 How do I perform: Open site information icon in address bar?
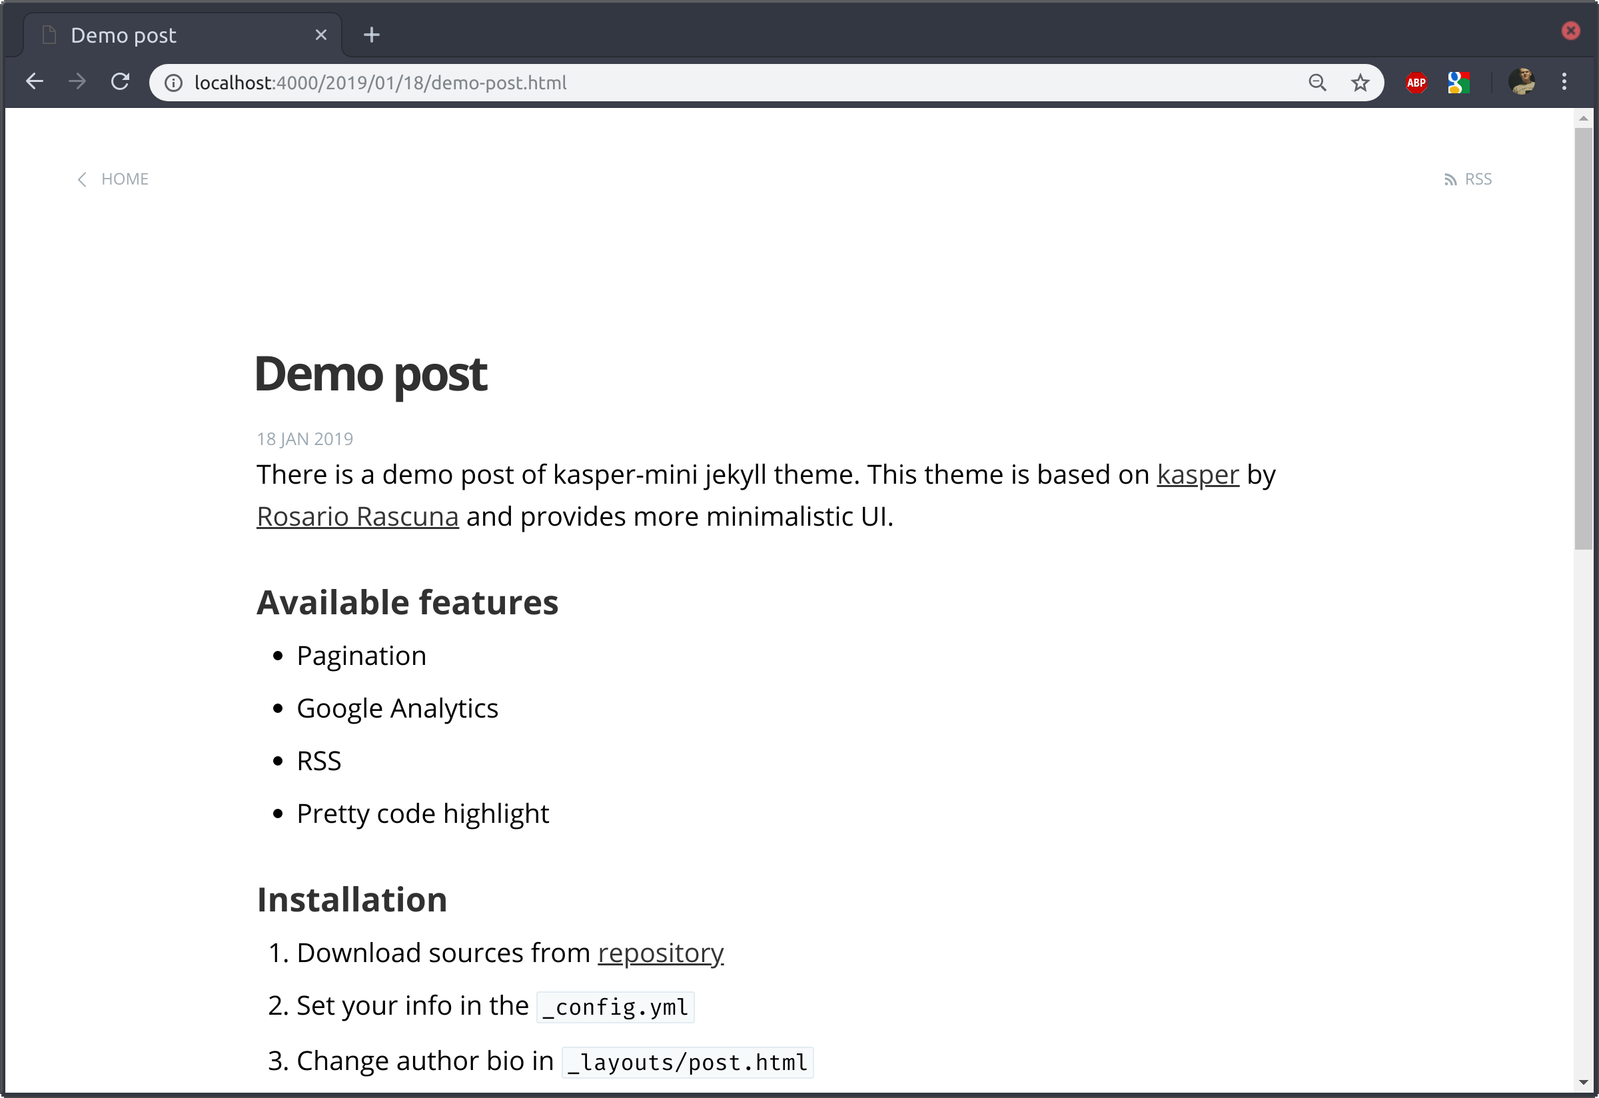click(x=173, y=83)
